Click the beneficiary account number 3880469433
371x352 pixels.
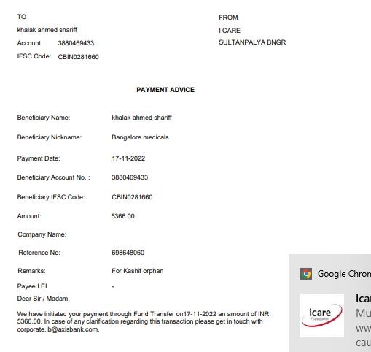(x=130, y=177)
